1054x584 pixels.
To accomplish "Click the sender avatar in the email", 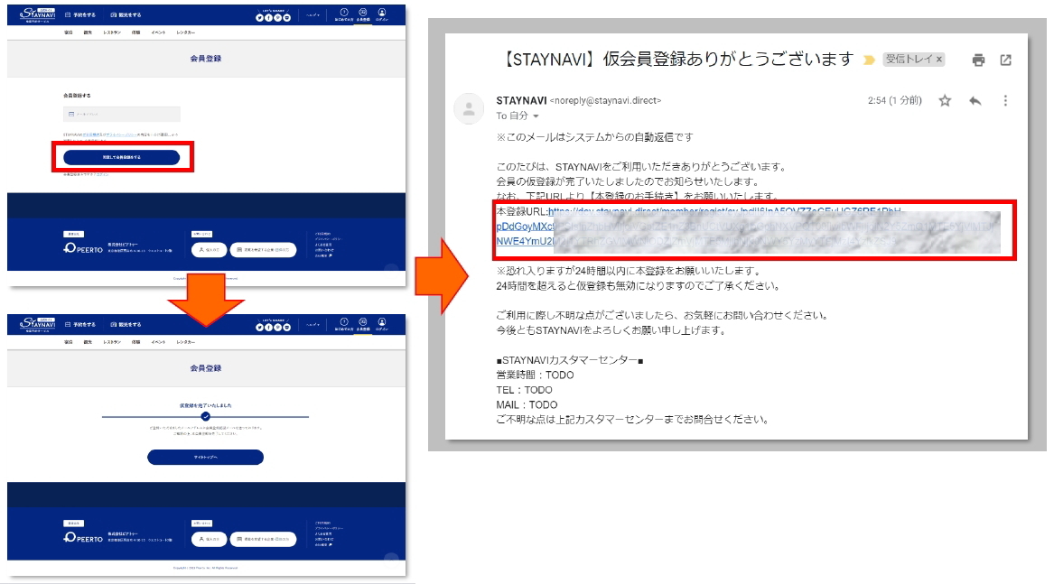I will (x=469, y=109).
